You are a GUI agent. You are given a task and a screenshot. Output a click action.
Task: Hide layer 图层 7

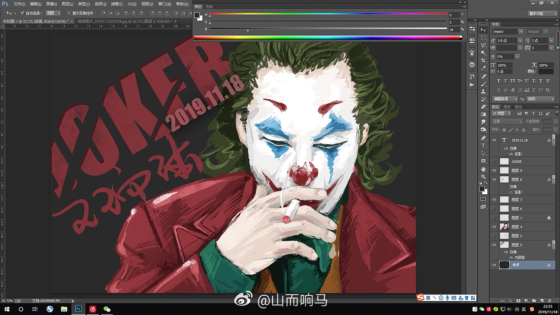494,199
